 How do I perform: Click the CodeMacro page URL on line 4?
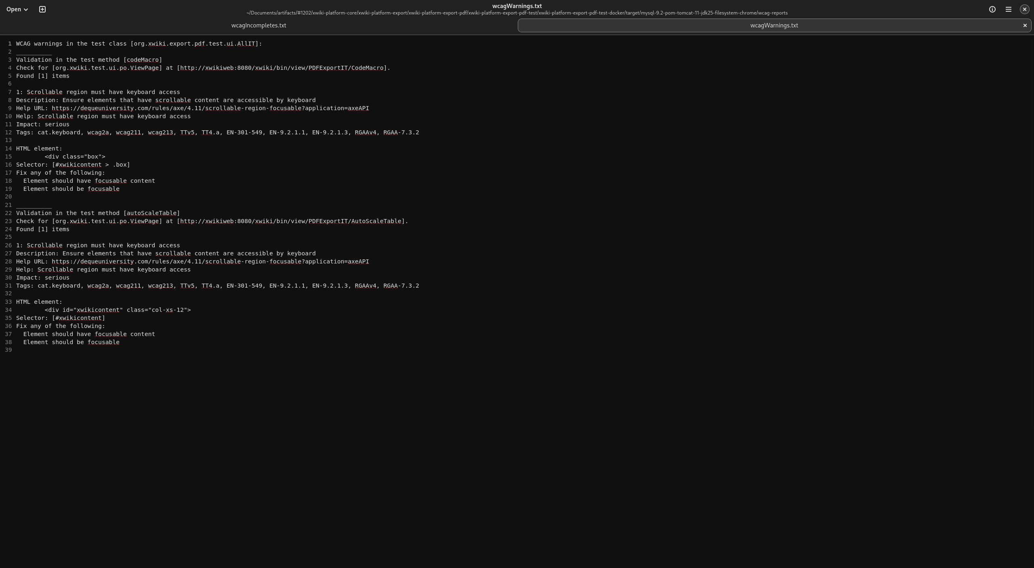282,68
